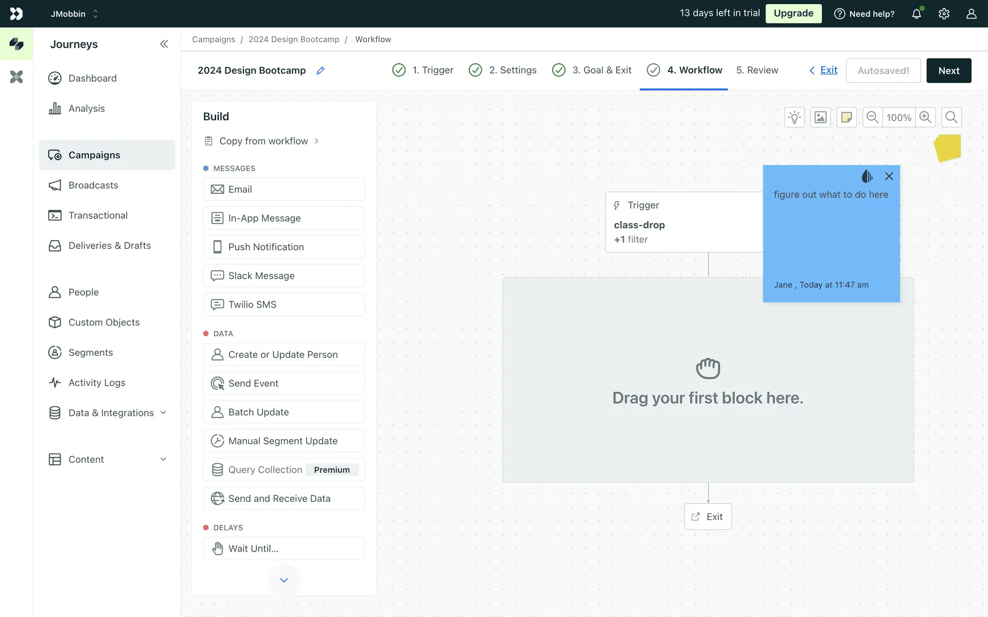
Task: Add a sticky note with note icon
Action: 846,117
